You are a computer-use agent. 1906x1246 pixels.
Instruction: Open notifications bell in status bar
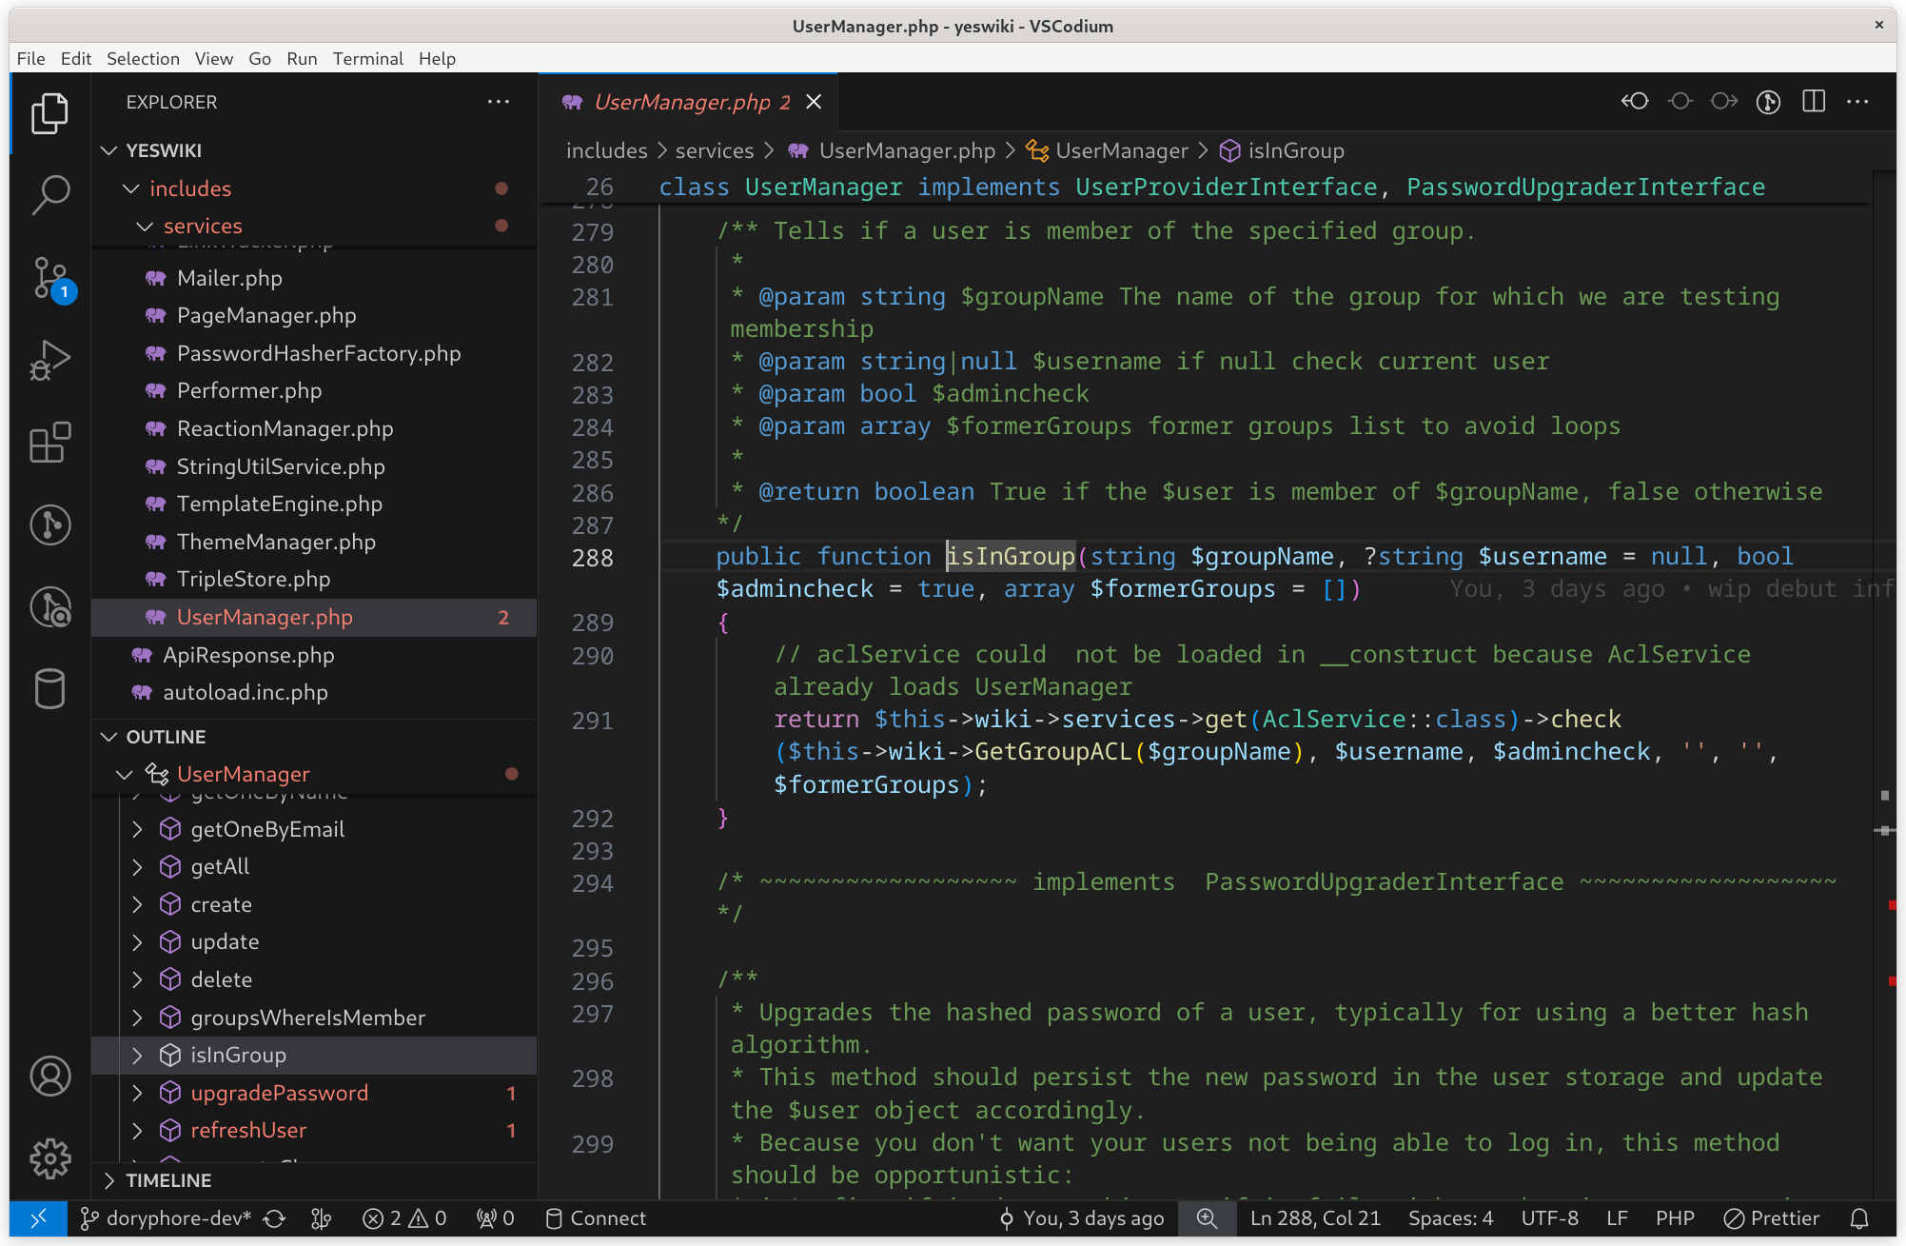[x=1858, y=1217]
